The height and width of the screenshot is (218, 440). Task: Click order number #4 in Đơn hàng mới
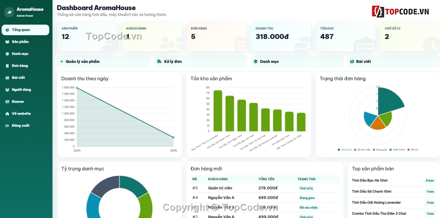[x=195, y=198]
